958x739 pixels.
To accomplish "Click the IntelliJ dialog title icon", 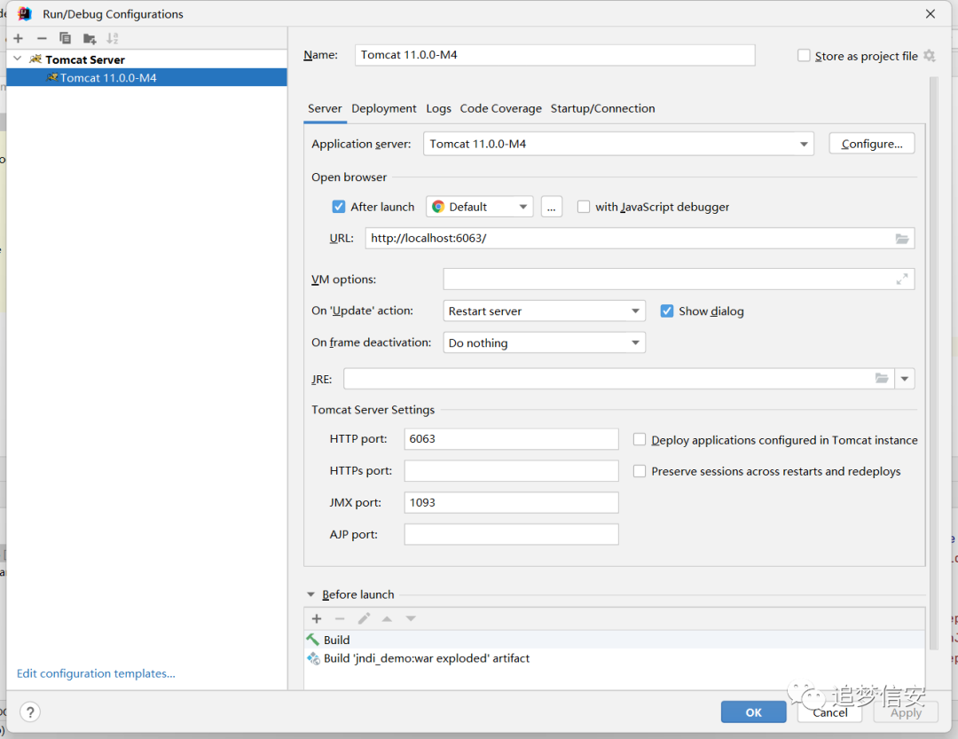I will [25, 13].
